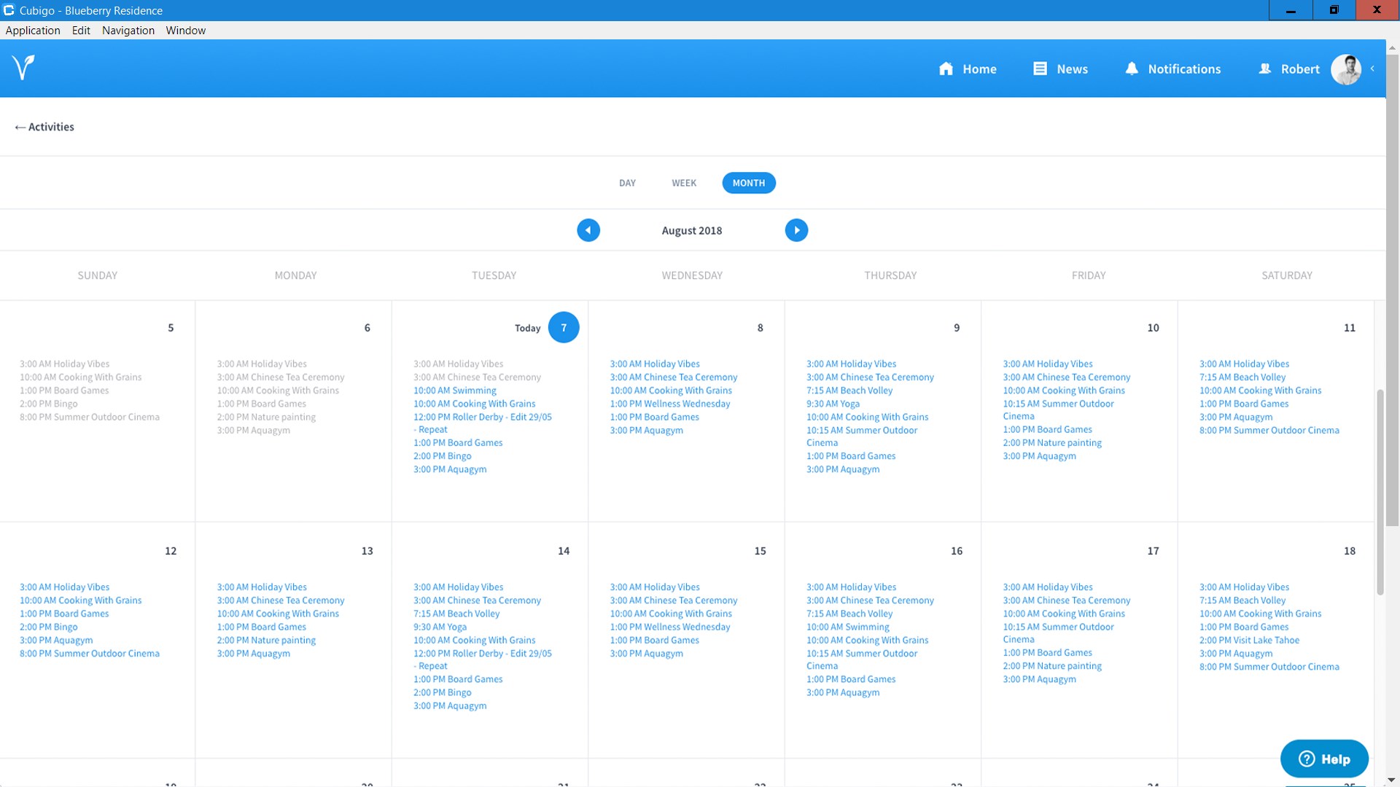Open the Navigation menu

pyautogui.click(x=128, y=31)
